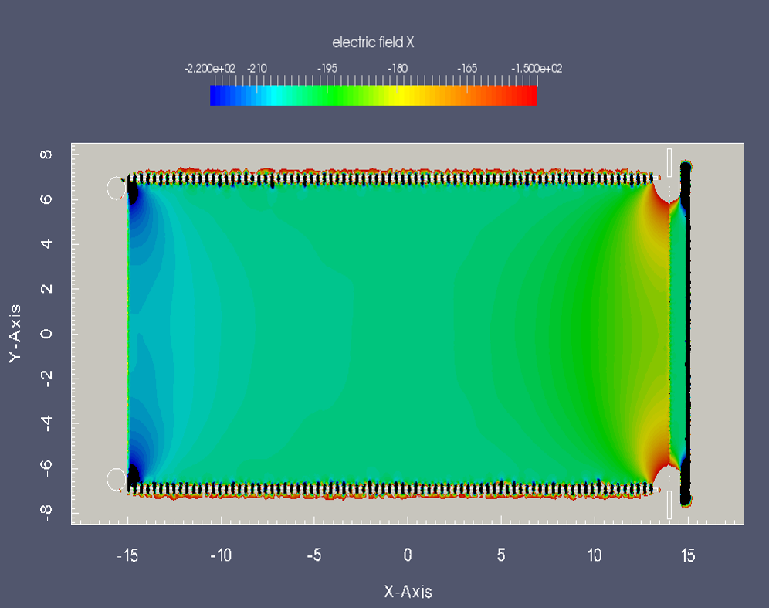769x608 pixels.
Task: Select the -10 tick label on the X axis
Action: click(x=222, y=555)
